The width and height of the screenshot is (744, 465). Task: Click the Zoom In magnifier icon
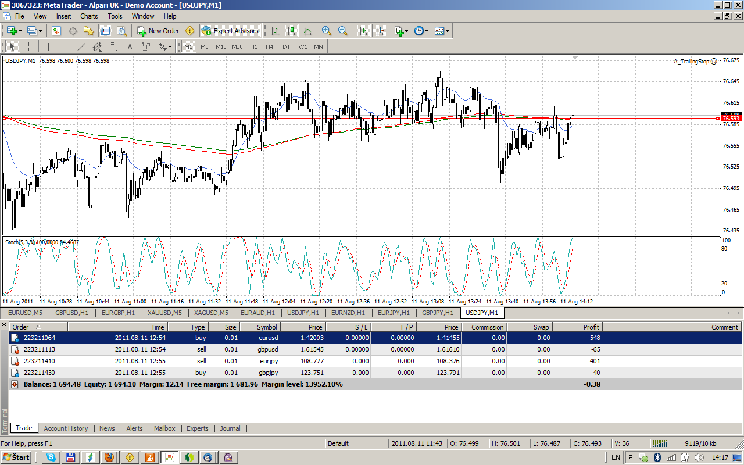tap(327, 31)
